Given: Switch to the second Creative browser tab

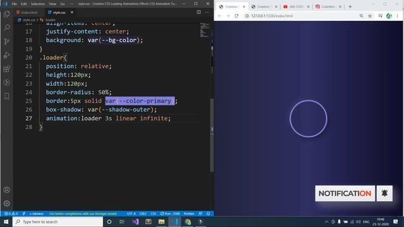Looking at the screenshot, I should point(263,7).
